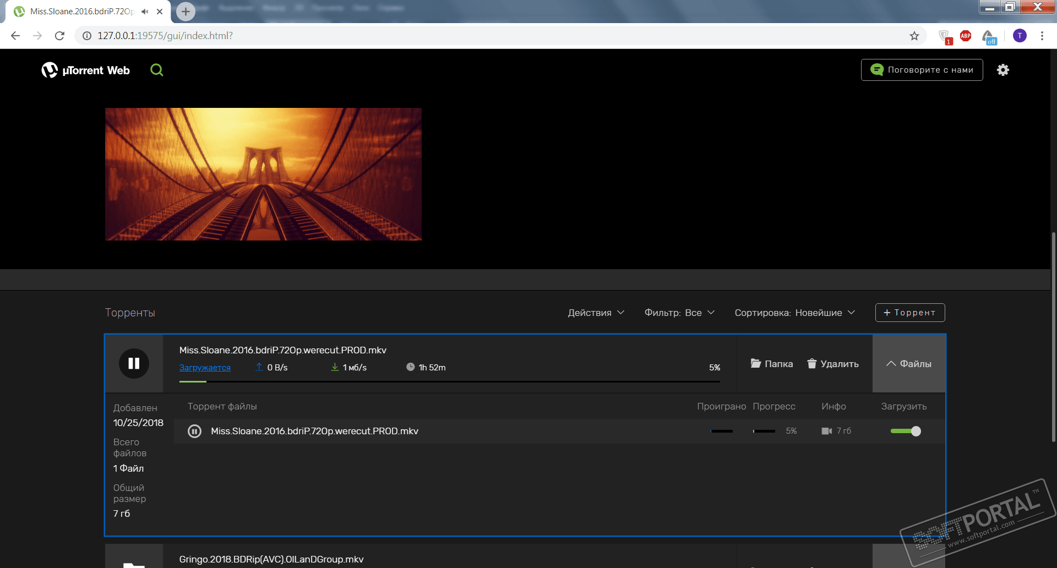The height and width of the screenshot is (568, 1057).
Task: Open the Chrome three-dot menu
Action: click(x=1042, y=36)
